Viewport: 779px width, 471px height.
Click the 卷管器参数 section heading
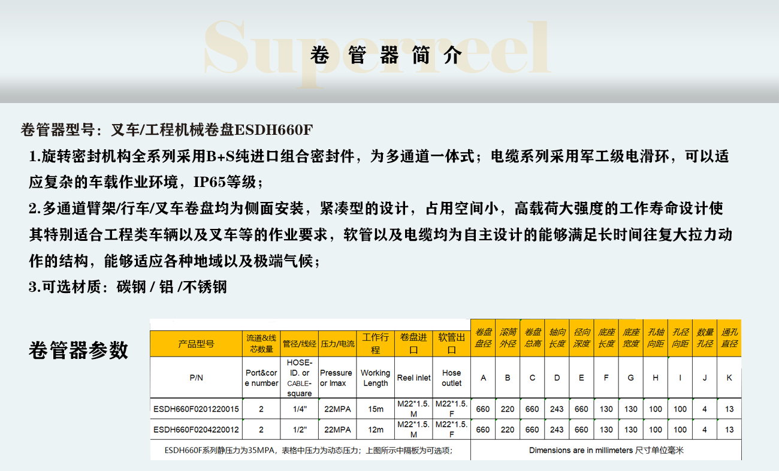(x=78, y=350)
